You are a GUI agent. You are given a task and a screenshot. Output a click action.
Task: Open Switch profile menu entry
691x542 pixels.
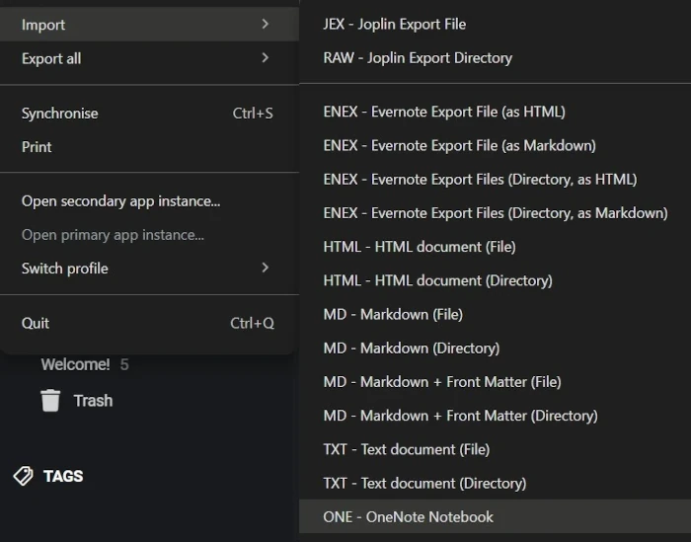(x=149, y=269)
